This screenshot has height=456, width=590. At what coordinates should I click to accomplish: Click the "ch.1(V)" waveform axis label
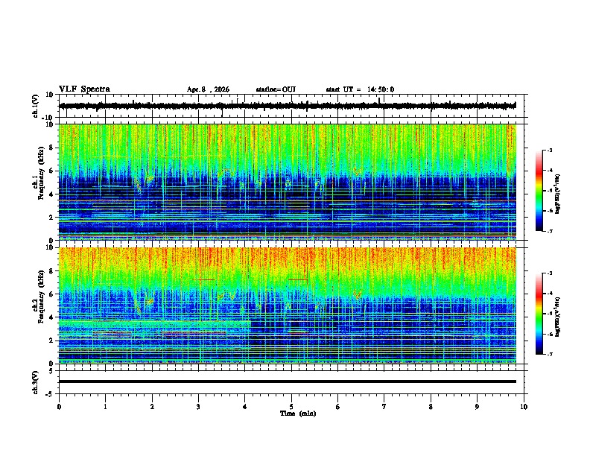click(36, 106)
